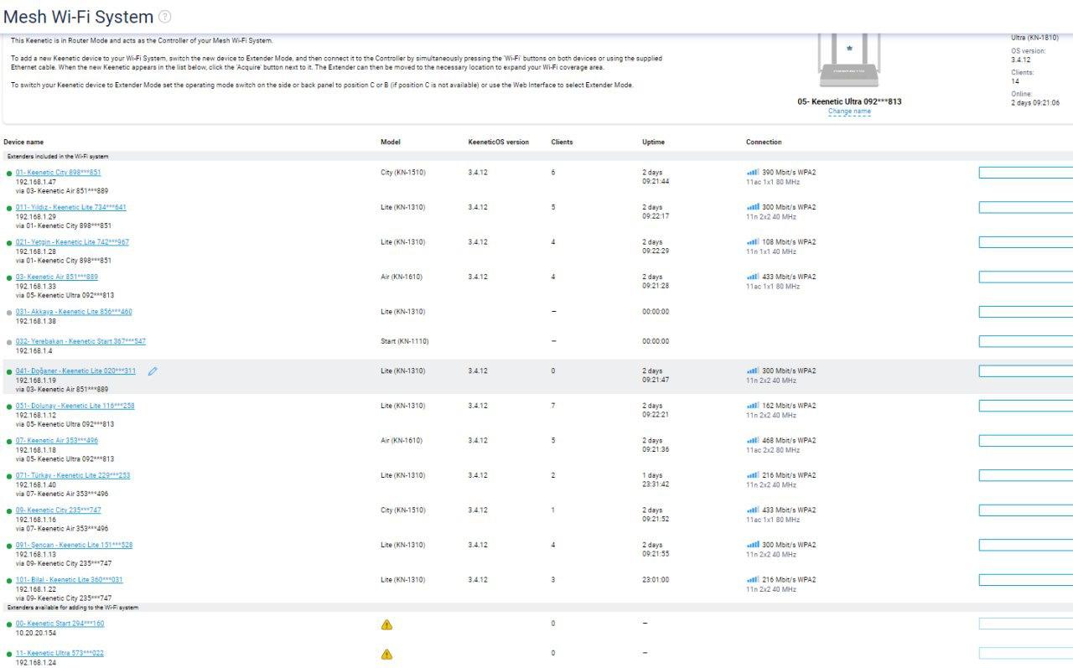
Task: Click the Device name column header
Action: (23, 142)
